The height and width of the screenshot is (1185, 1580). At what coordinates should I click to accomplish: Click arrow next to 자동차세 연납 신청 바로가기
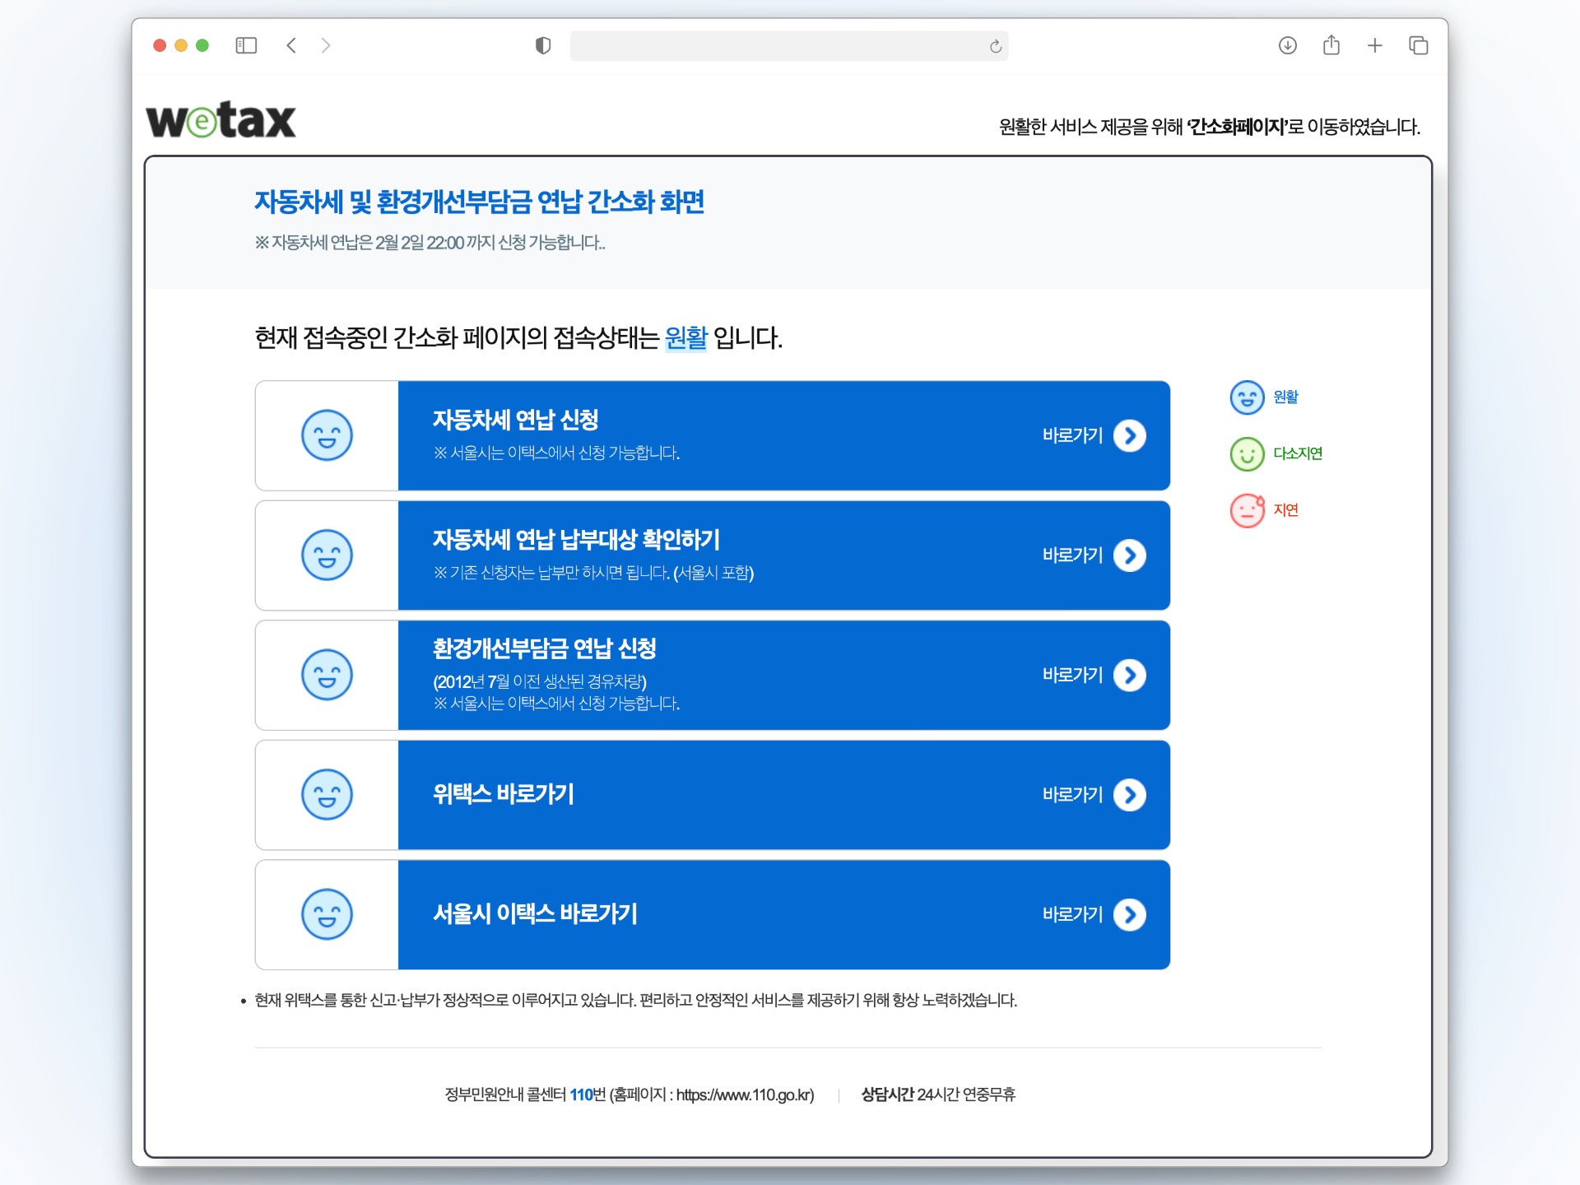tap(1129, 435)
